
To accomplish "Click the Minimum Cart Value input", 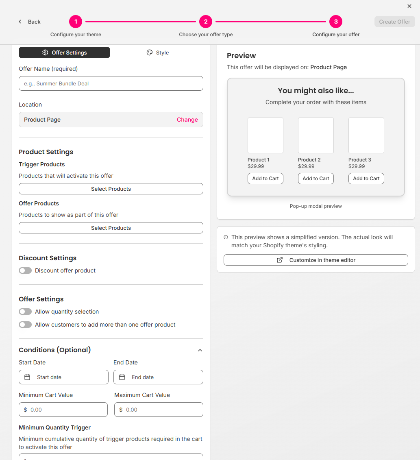I will [63, 410].
